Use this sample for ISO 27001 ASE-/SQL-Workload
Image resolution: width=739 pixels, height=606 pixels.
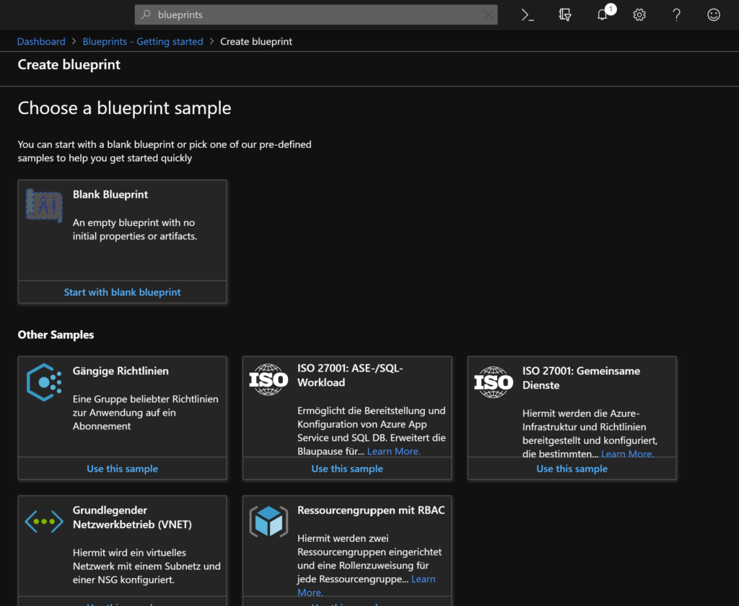[x=347, y=469]
